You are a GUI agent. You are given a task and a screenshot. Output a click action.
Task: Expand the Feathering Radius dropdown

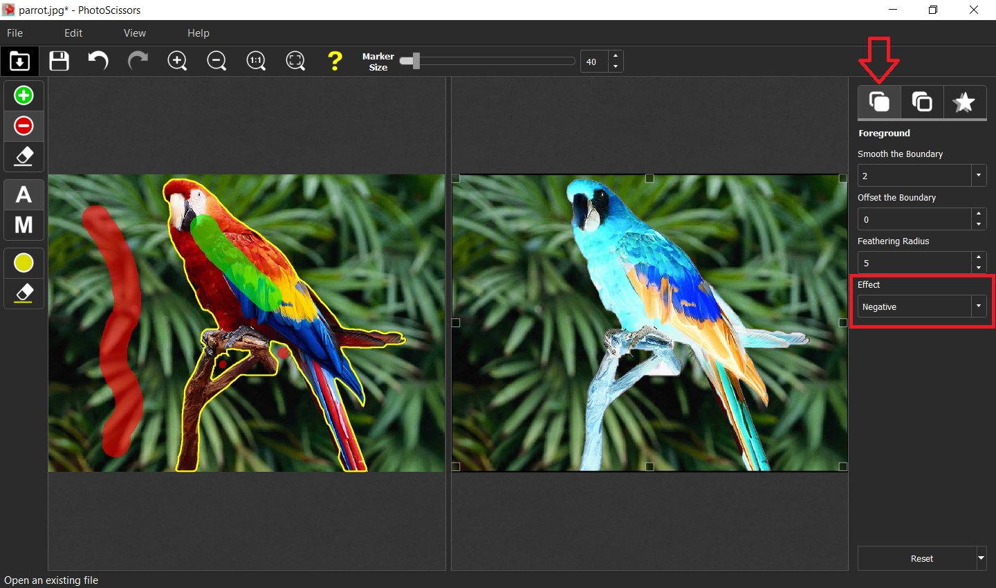click(979, 262)
